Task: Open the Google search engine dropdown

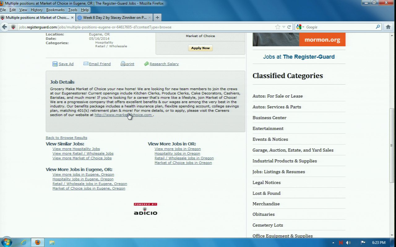Action: click(x=300, y=27)
